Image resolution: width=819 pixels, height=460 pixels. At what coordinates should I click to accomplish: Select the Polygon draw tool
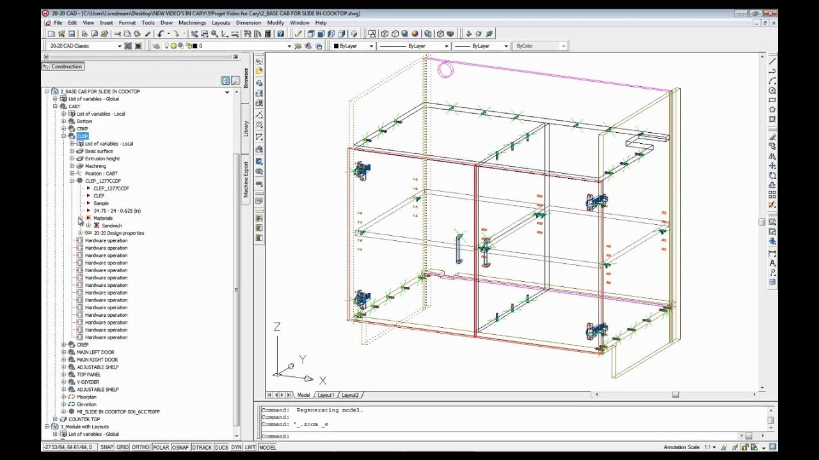(x=772, y=110)
